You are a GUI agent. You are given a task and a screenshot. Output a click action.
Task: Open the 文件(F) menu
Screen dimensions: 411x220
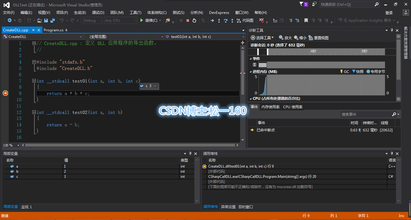[x=9, y=13]
